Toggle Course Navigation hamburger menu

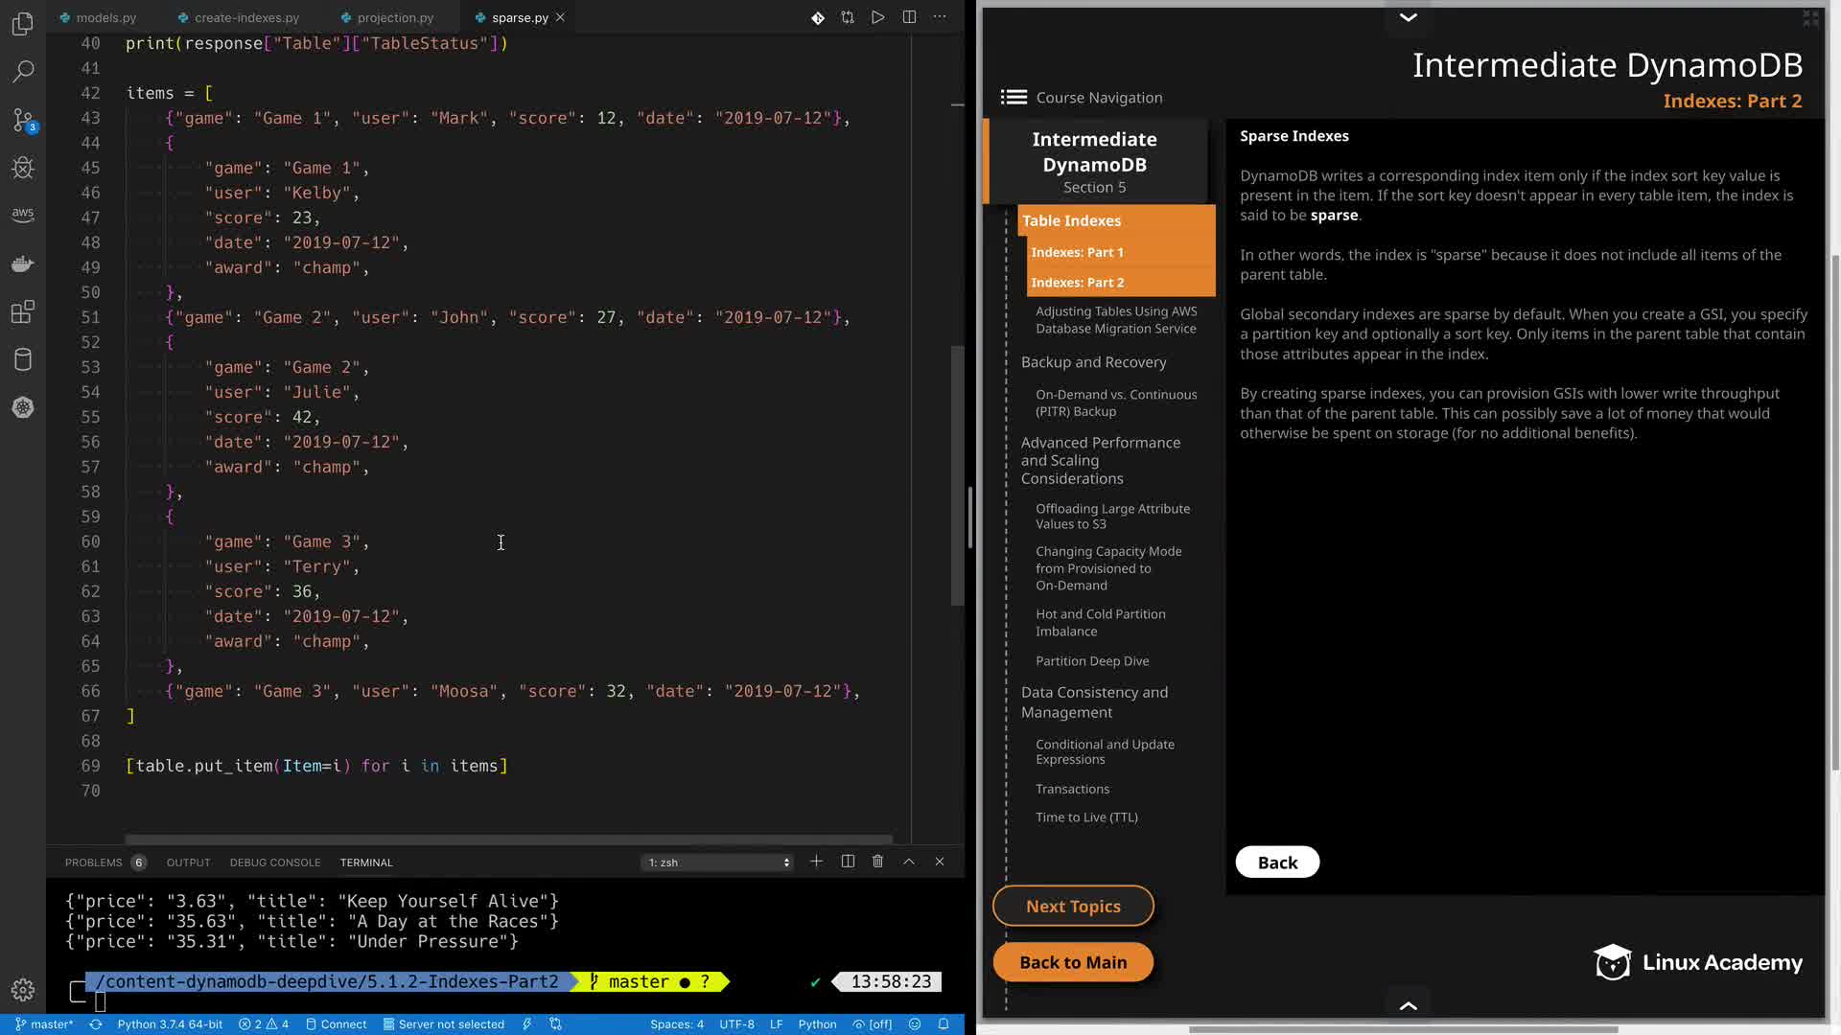[x=1014, y=97]
